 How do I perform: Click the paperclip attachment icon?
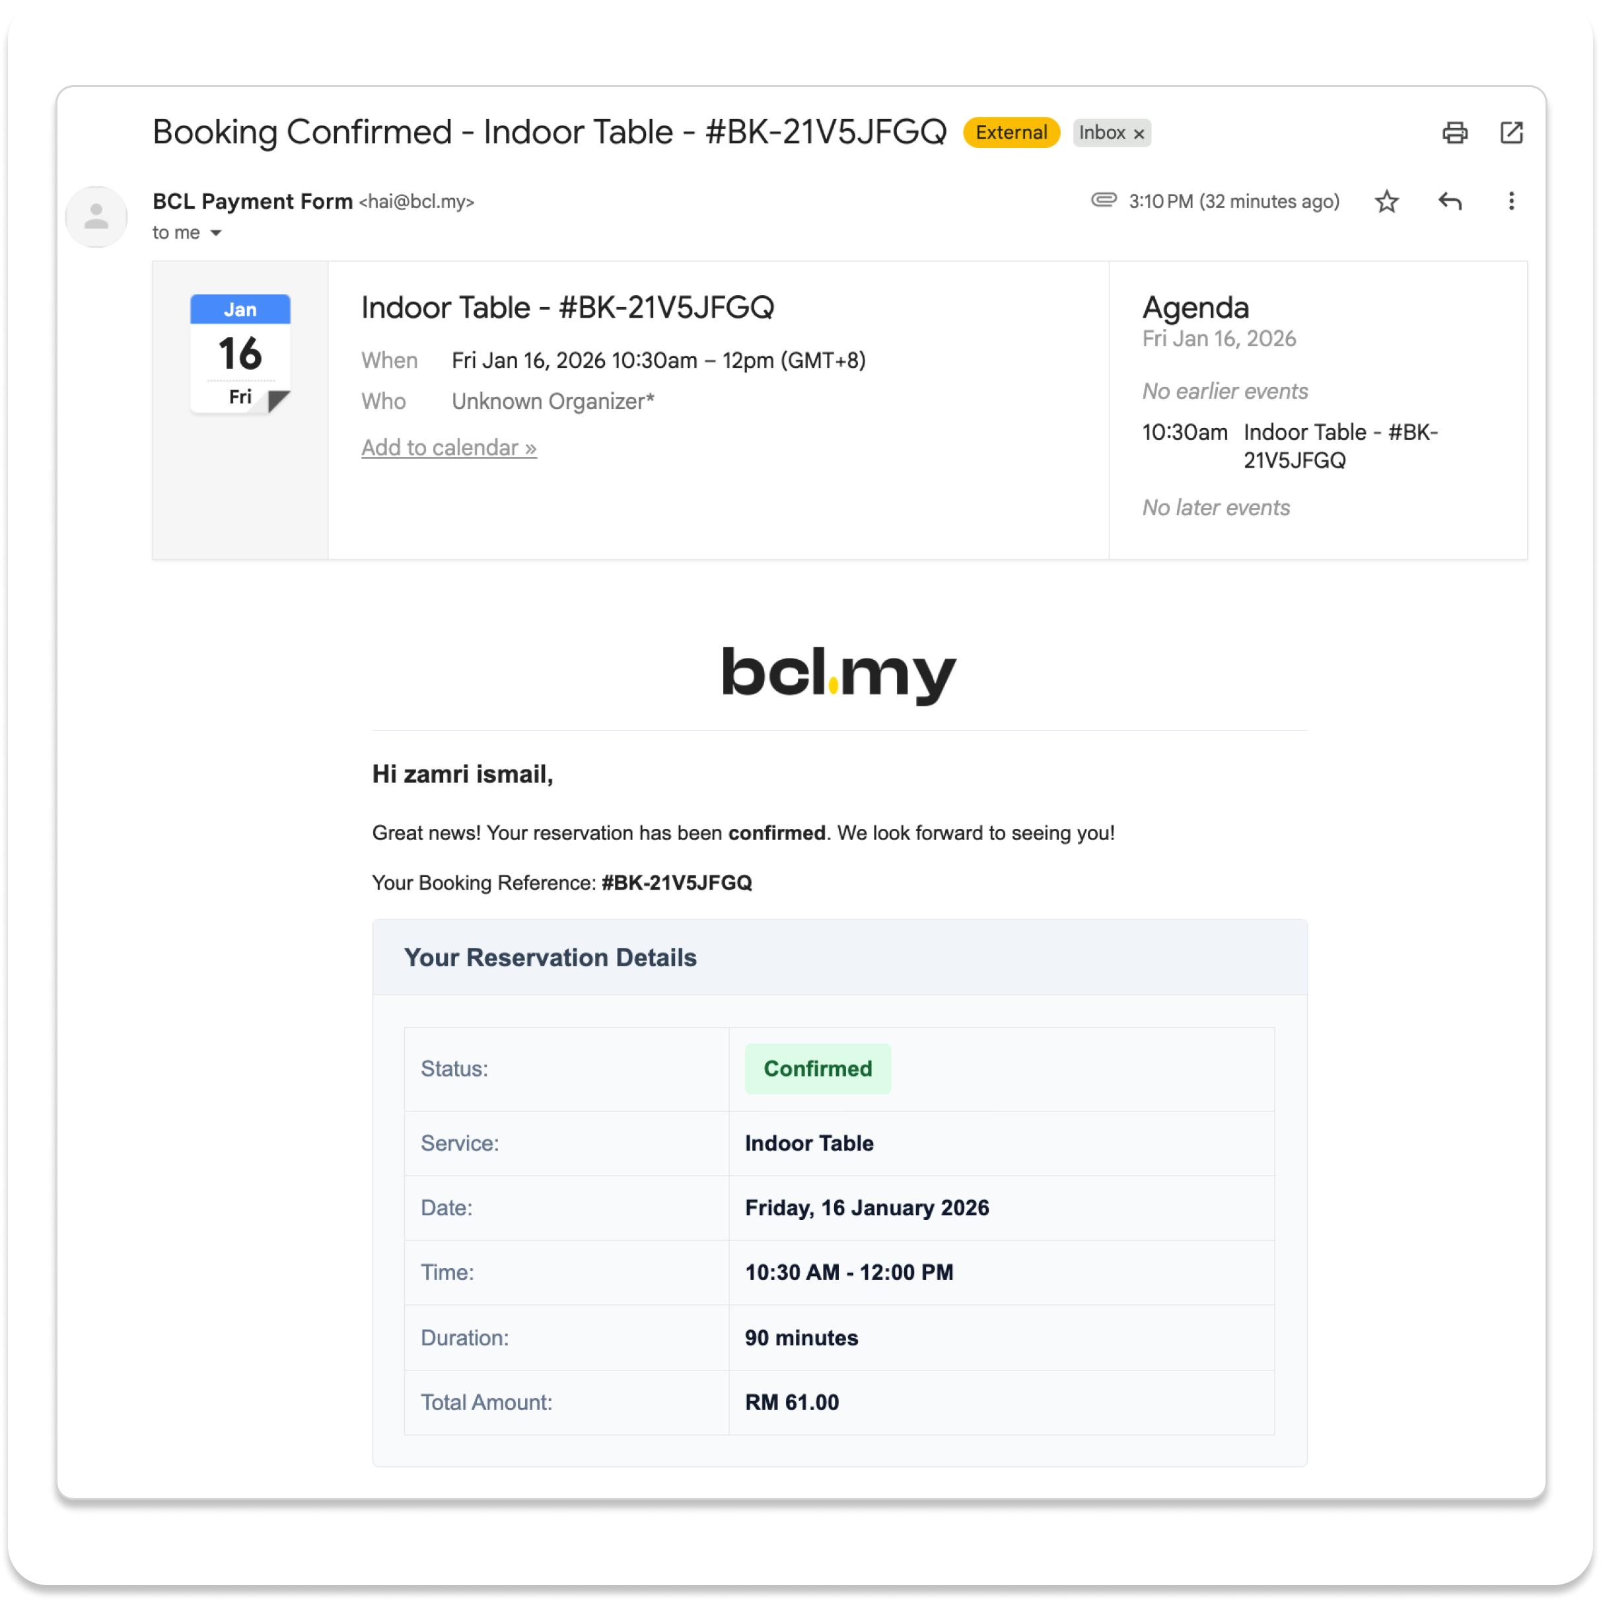click(x=1103, y=199)
